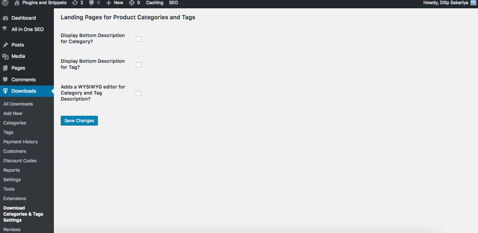Viewport: 478px width, 233px height.
Task: Open the Payment History submenu link
Action: [x=20, y=142]
